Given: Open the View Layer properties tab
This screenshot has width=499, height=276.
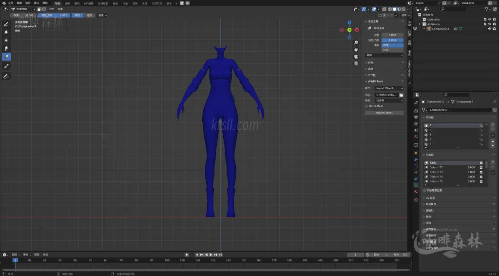Looking at the screenshot, I should [x=416, y=124].
